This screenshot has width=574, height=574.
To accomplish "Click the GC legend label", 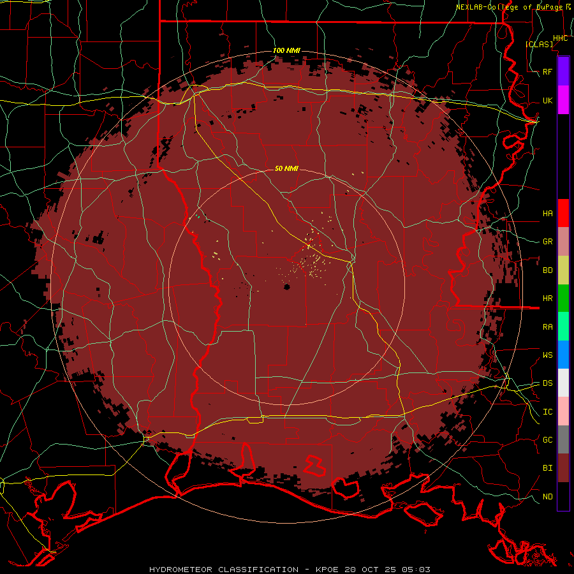I will 548,440.
